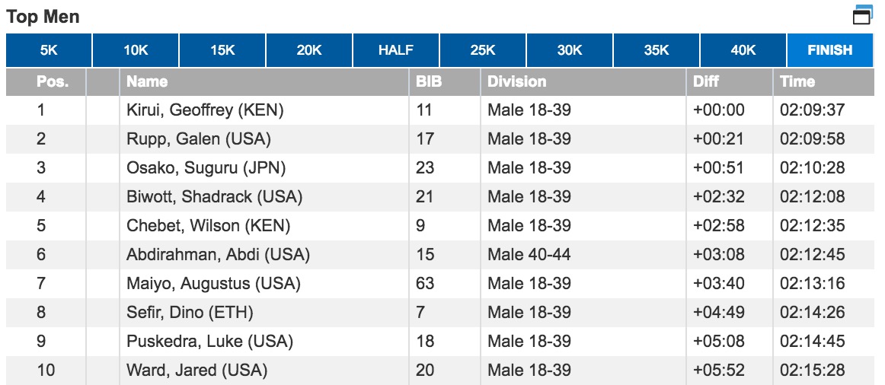Open the 15K split tab
The height and width of the screenshot is (385, 885).
222,50
